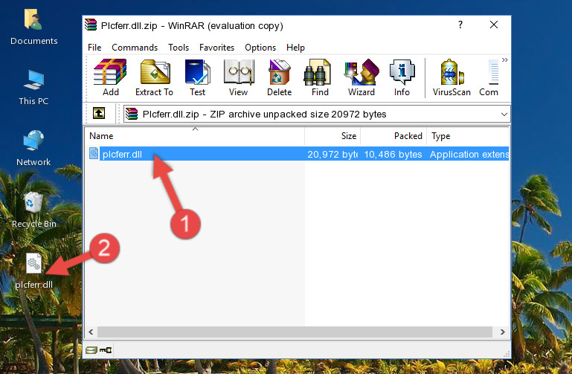Viewport: 572px width, 374px height.
Task: Open the Options menu
Action: coord(260,48)
